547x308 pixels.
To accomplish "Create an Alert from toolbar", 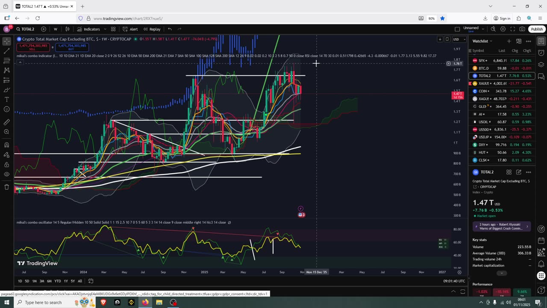I will coord(130,29).
